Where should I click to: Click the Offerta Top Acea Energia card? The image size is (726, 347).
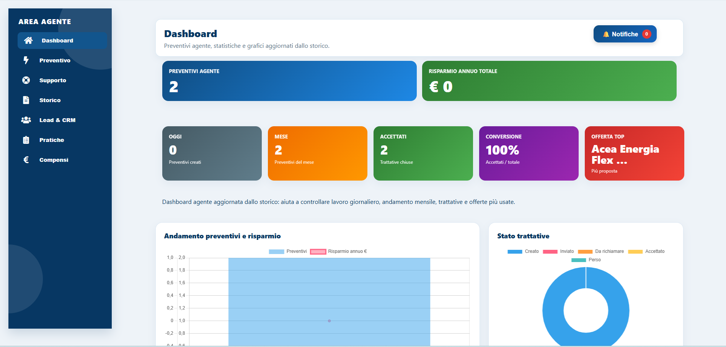pyautogui.click(x=634, y=153)
